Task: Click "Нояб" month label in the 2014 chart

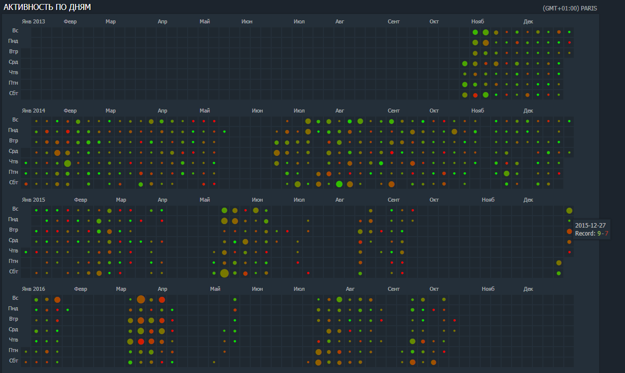Action: pyautogui.click(x=478, y=111)
